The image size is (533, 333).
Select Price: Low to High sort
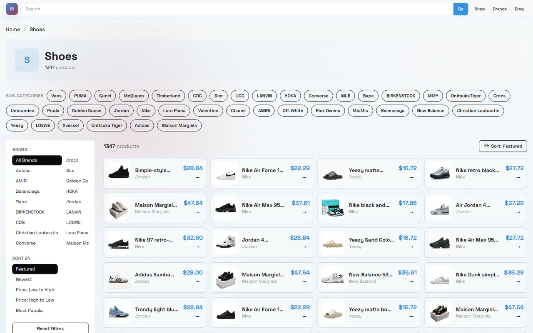click(x=35, y=290)
